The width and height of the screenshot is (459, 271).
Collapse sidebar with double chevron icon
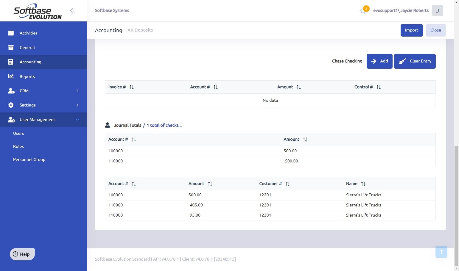72,11
